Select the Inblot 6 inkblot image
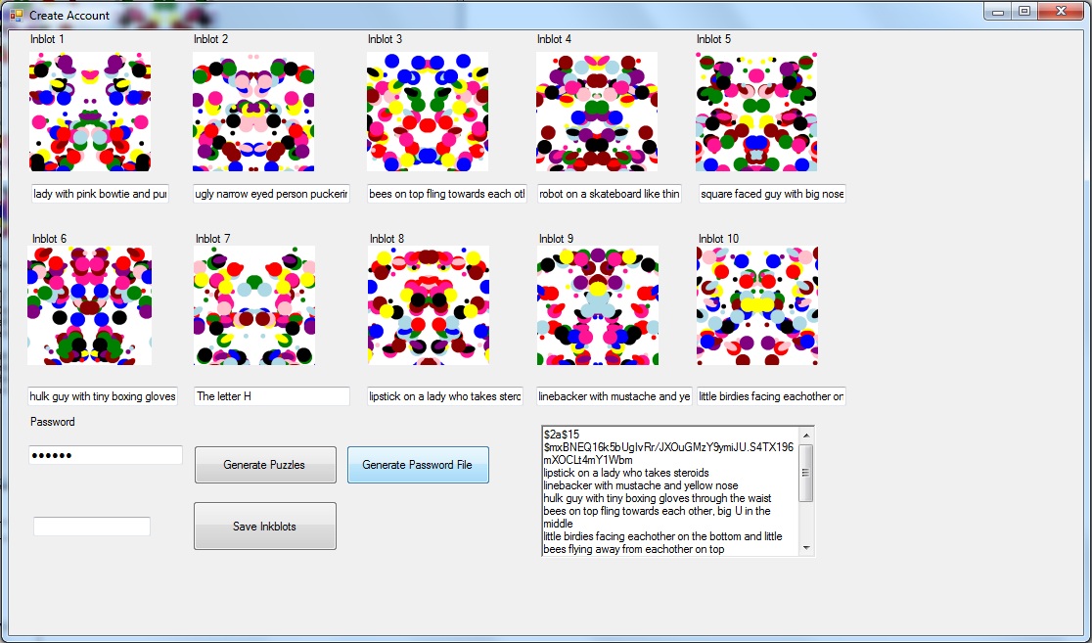The height and width of the screenshot is (643, 1092). coord(89,305)
